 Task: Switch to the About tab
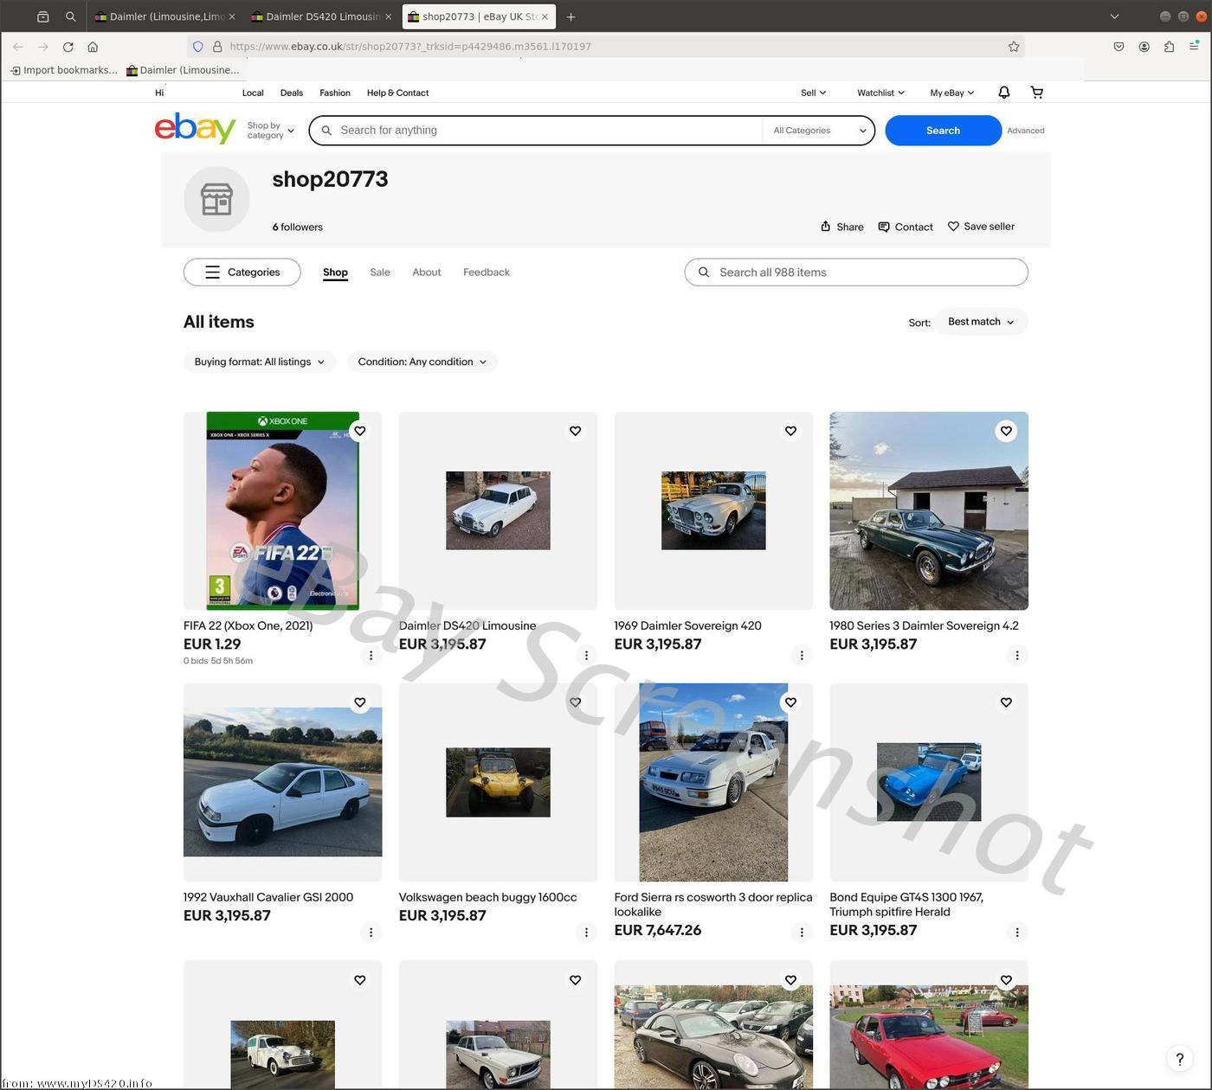pyautogui.click(x=426, y=272)
